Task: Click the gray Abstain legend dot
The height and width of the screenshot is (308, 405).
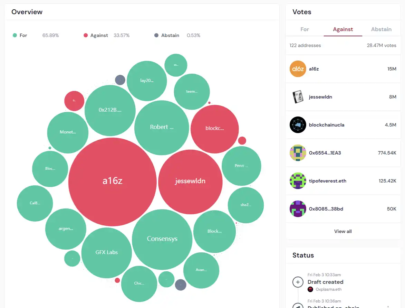Action: tap(156, 35)
